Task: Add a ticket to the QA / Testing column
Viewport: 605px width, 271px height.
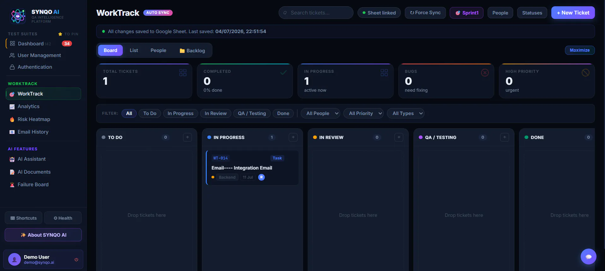Action: [x=505, y=137]
